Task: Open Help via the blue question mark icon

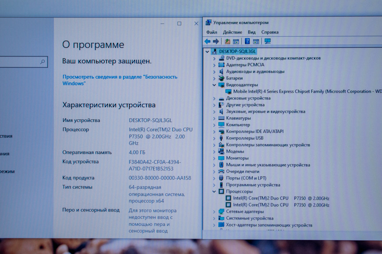Action: coord(247,41)
